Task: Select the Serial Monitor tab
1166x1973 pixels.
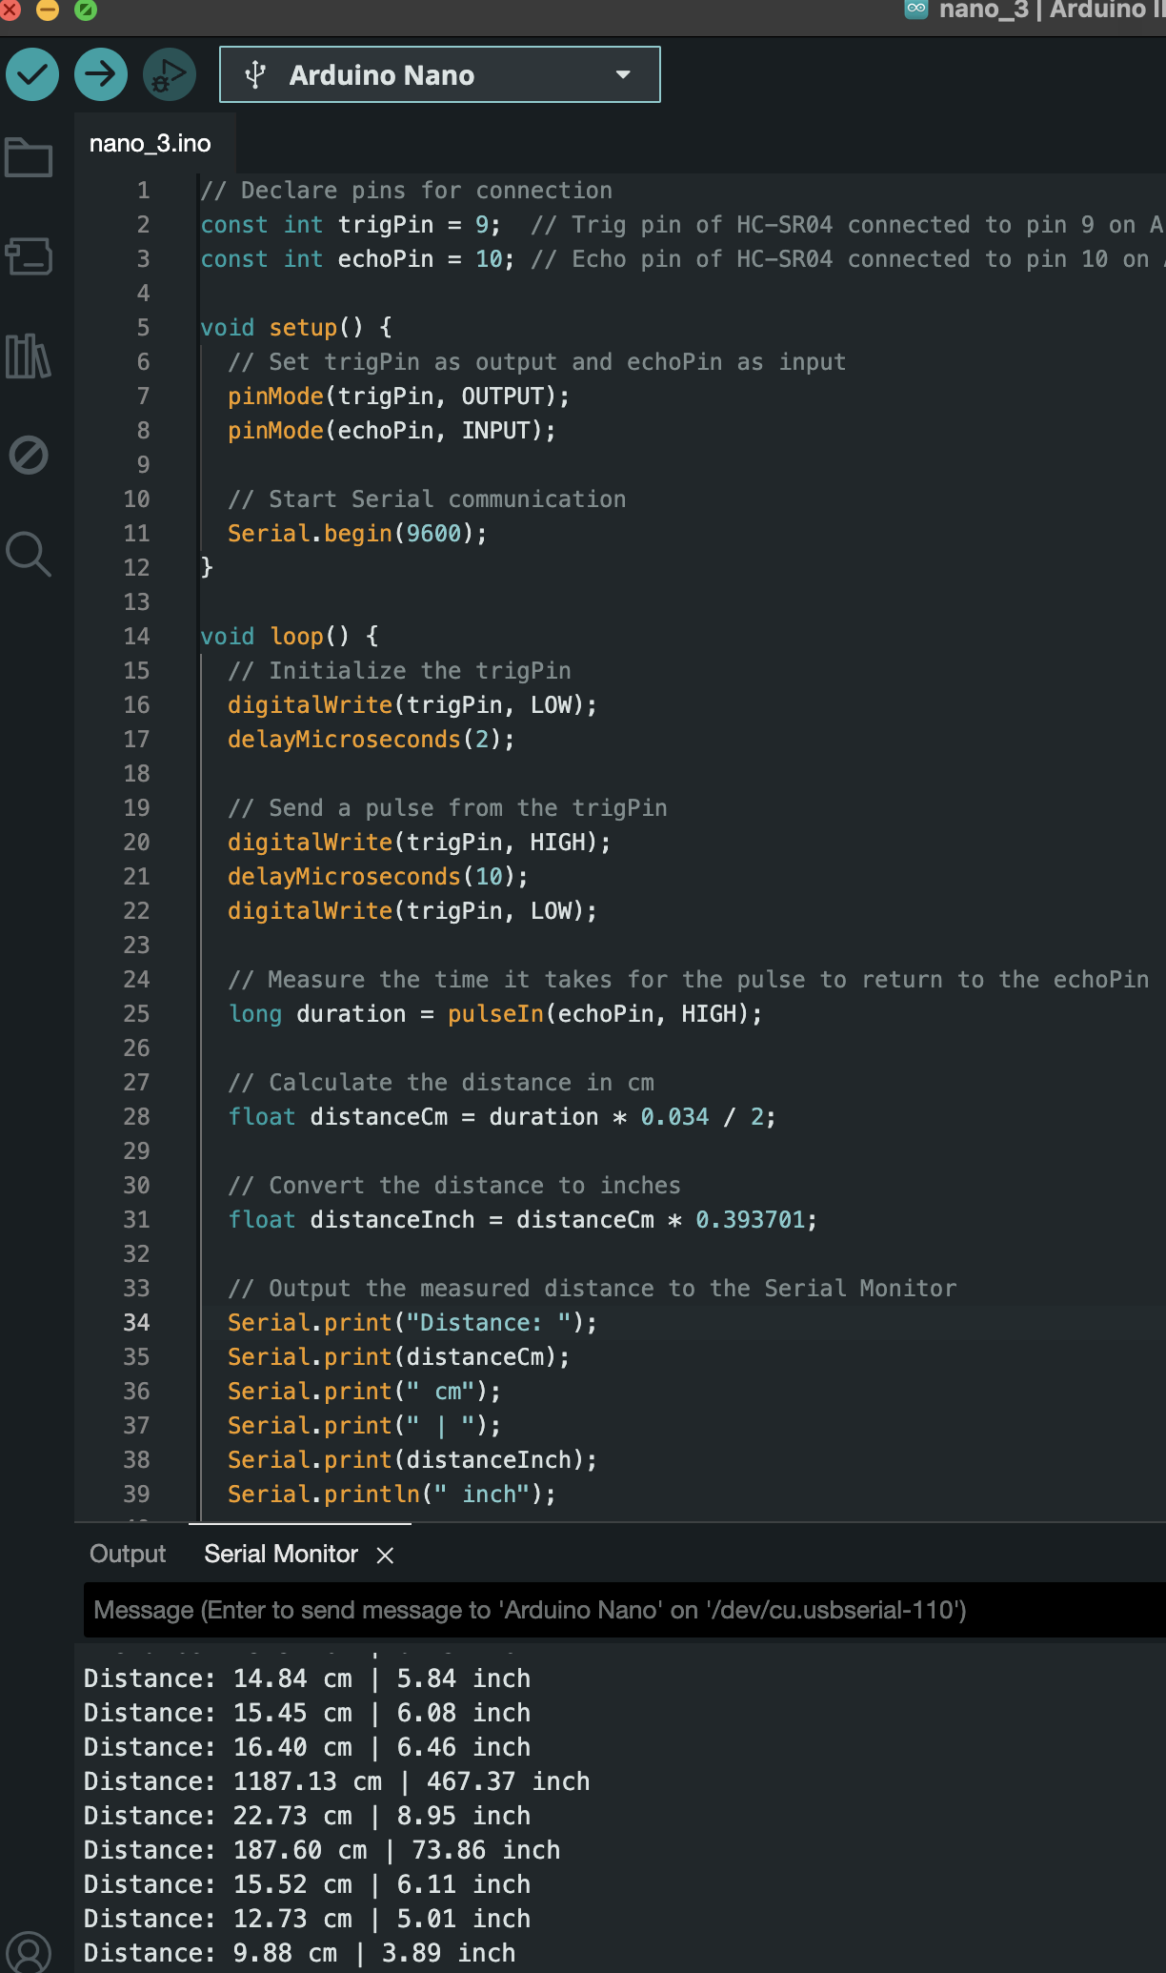Action: coord(281,1555)
